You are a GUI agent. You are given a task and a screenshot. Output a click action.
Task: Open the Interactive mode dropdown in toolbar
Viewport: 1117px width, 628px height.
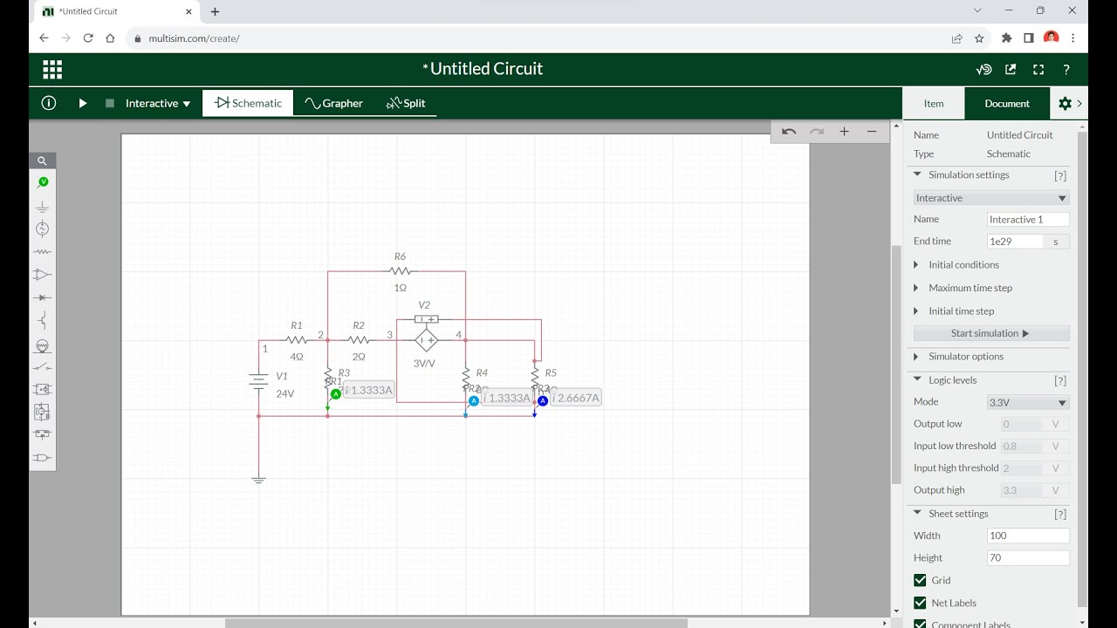(x=158, y=103)
